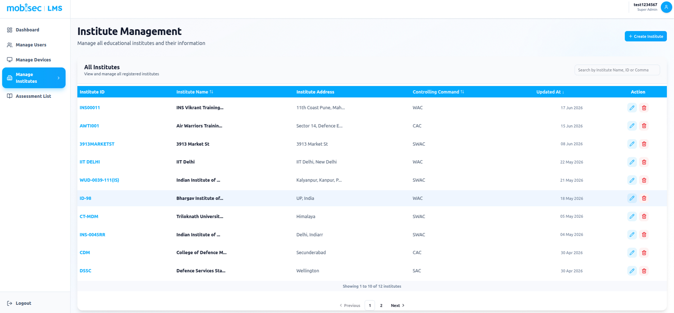Expand the Manage Institutes chevron
Screen dimensions: 674x313
pyautogui.click(x=58, y=78)
